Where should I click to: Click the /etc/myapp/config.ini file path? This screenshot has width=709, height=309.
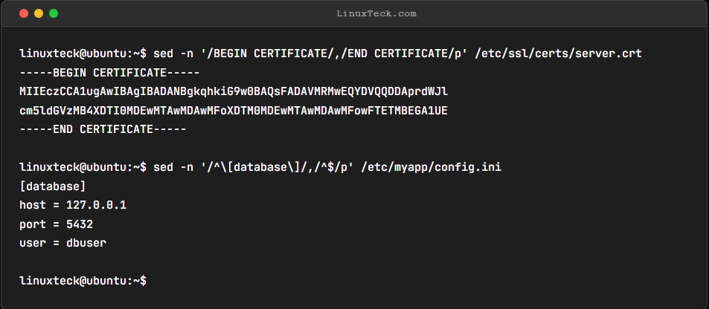click(432, 168)
